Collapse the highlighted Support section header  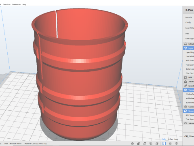coord(188,111)
